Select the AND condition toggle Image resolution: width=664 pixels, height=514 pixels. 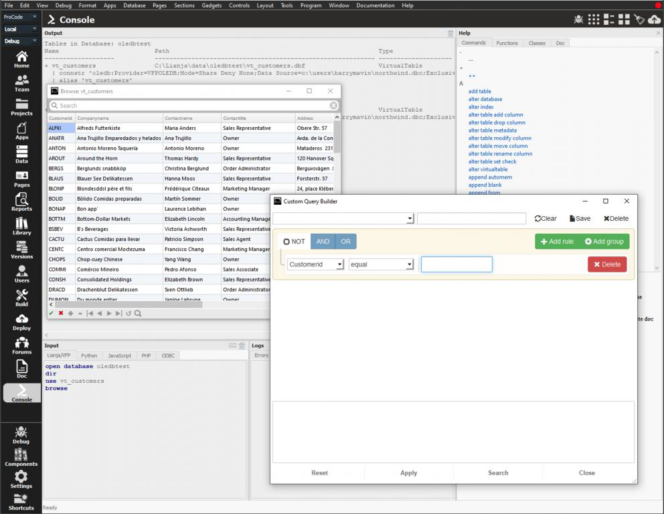[x=323, y=242]
